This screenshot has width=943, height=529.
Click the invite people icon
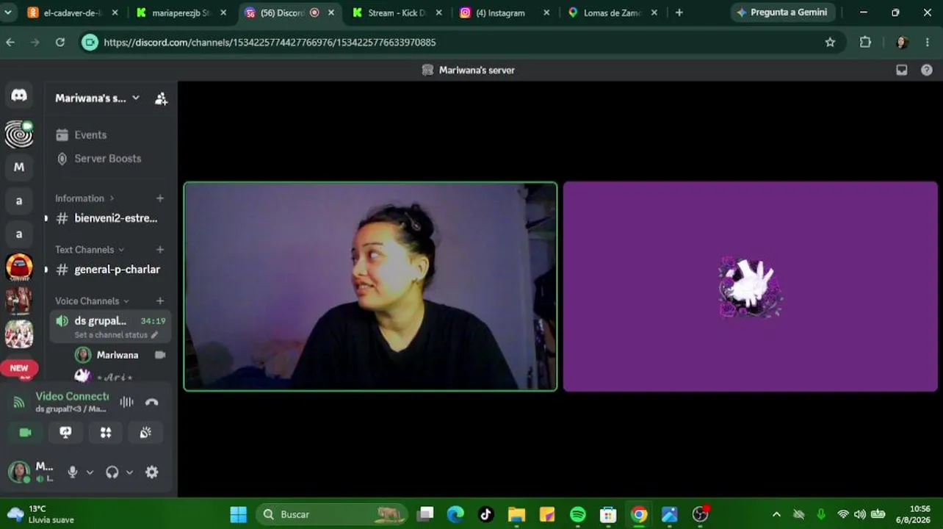coord(161,98)
